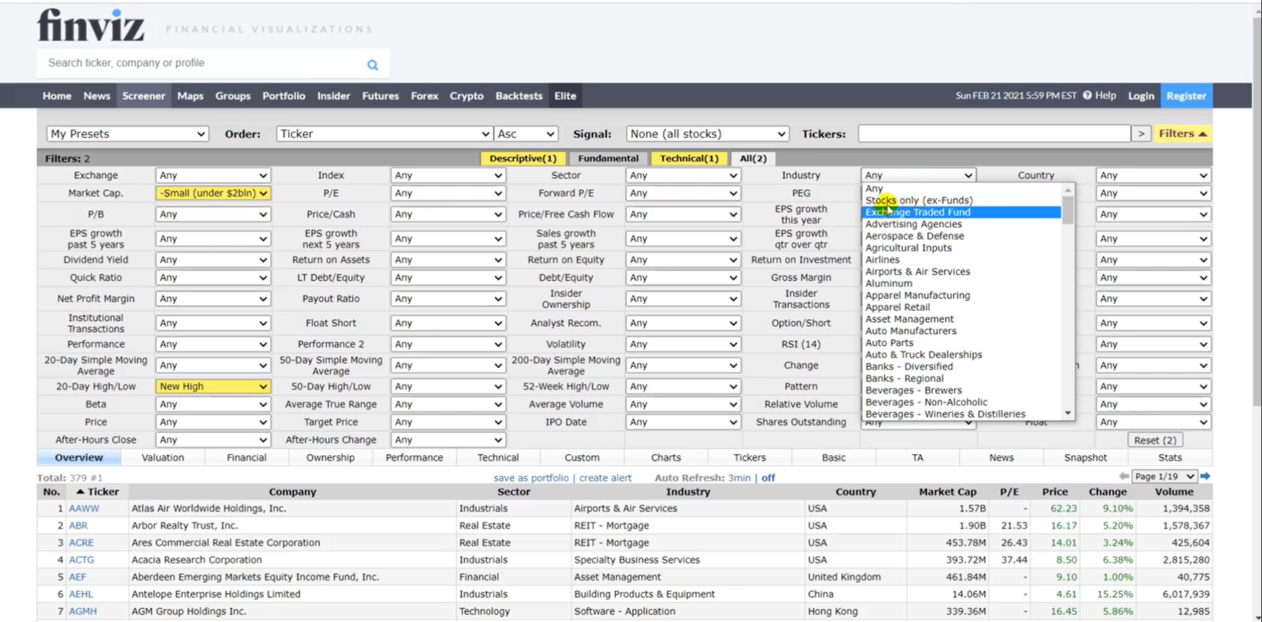Click the Industry list scrollbar up arrow

tap(1068, 190)
